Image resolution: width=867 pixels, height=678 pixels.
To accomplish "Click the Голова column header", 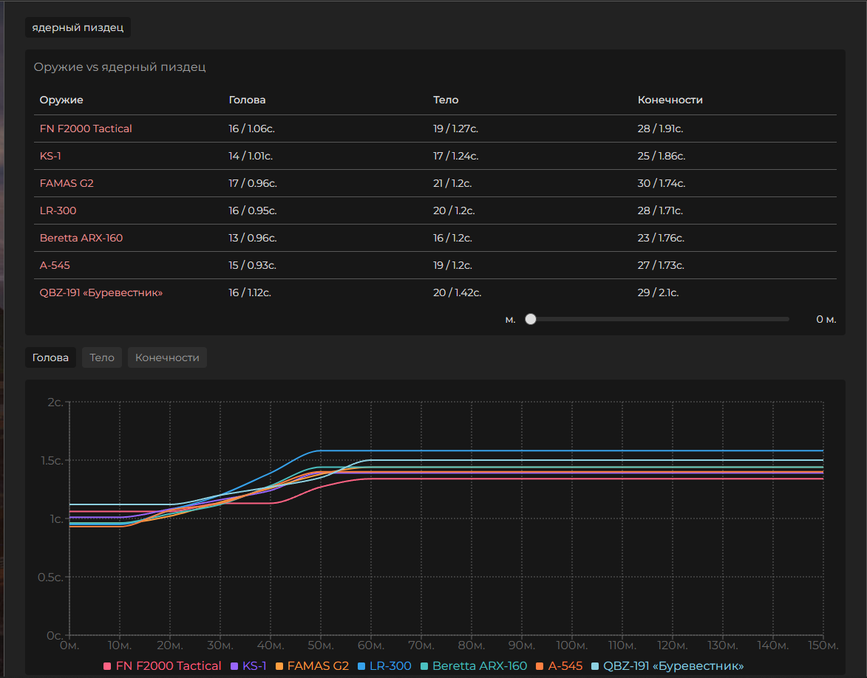I will (x=247, y=100).
